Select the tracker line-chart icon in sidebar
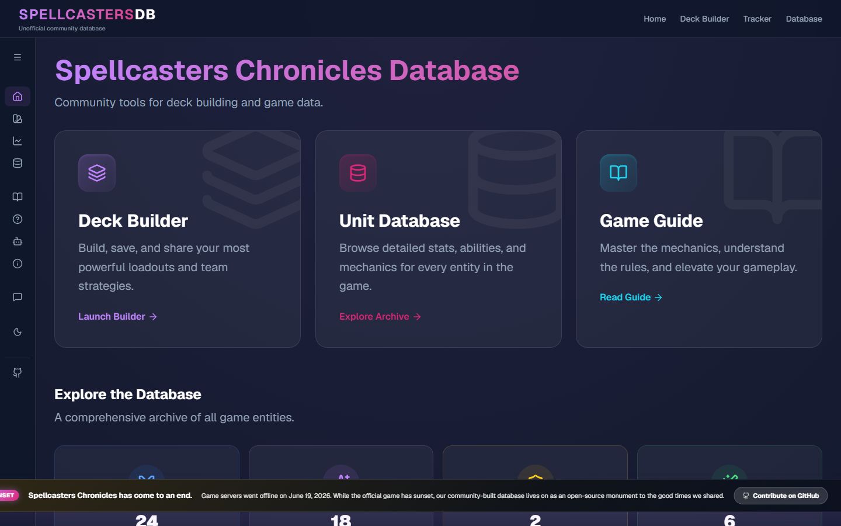 point(18,141)
